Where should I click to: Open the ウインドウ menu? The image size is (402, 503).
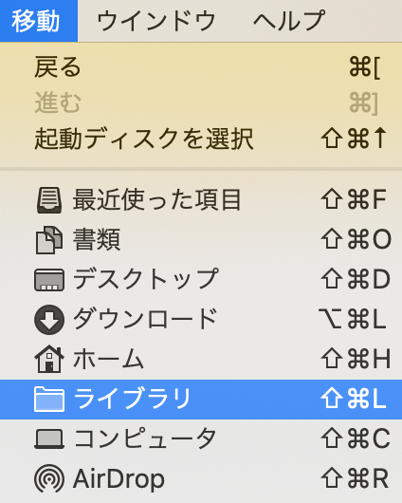coord(156,21)
